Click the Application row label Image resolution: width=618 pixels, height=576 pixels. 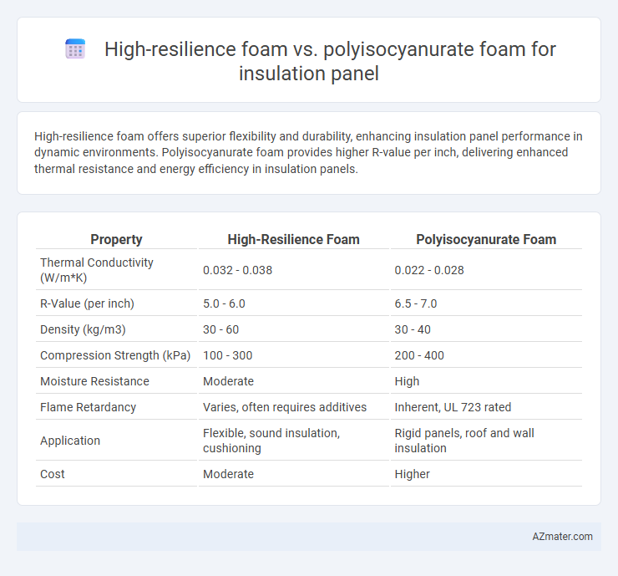pos(70,441)
